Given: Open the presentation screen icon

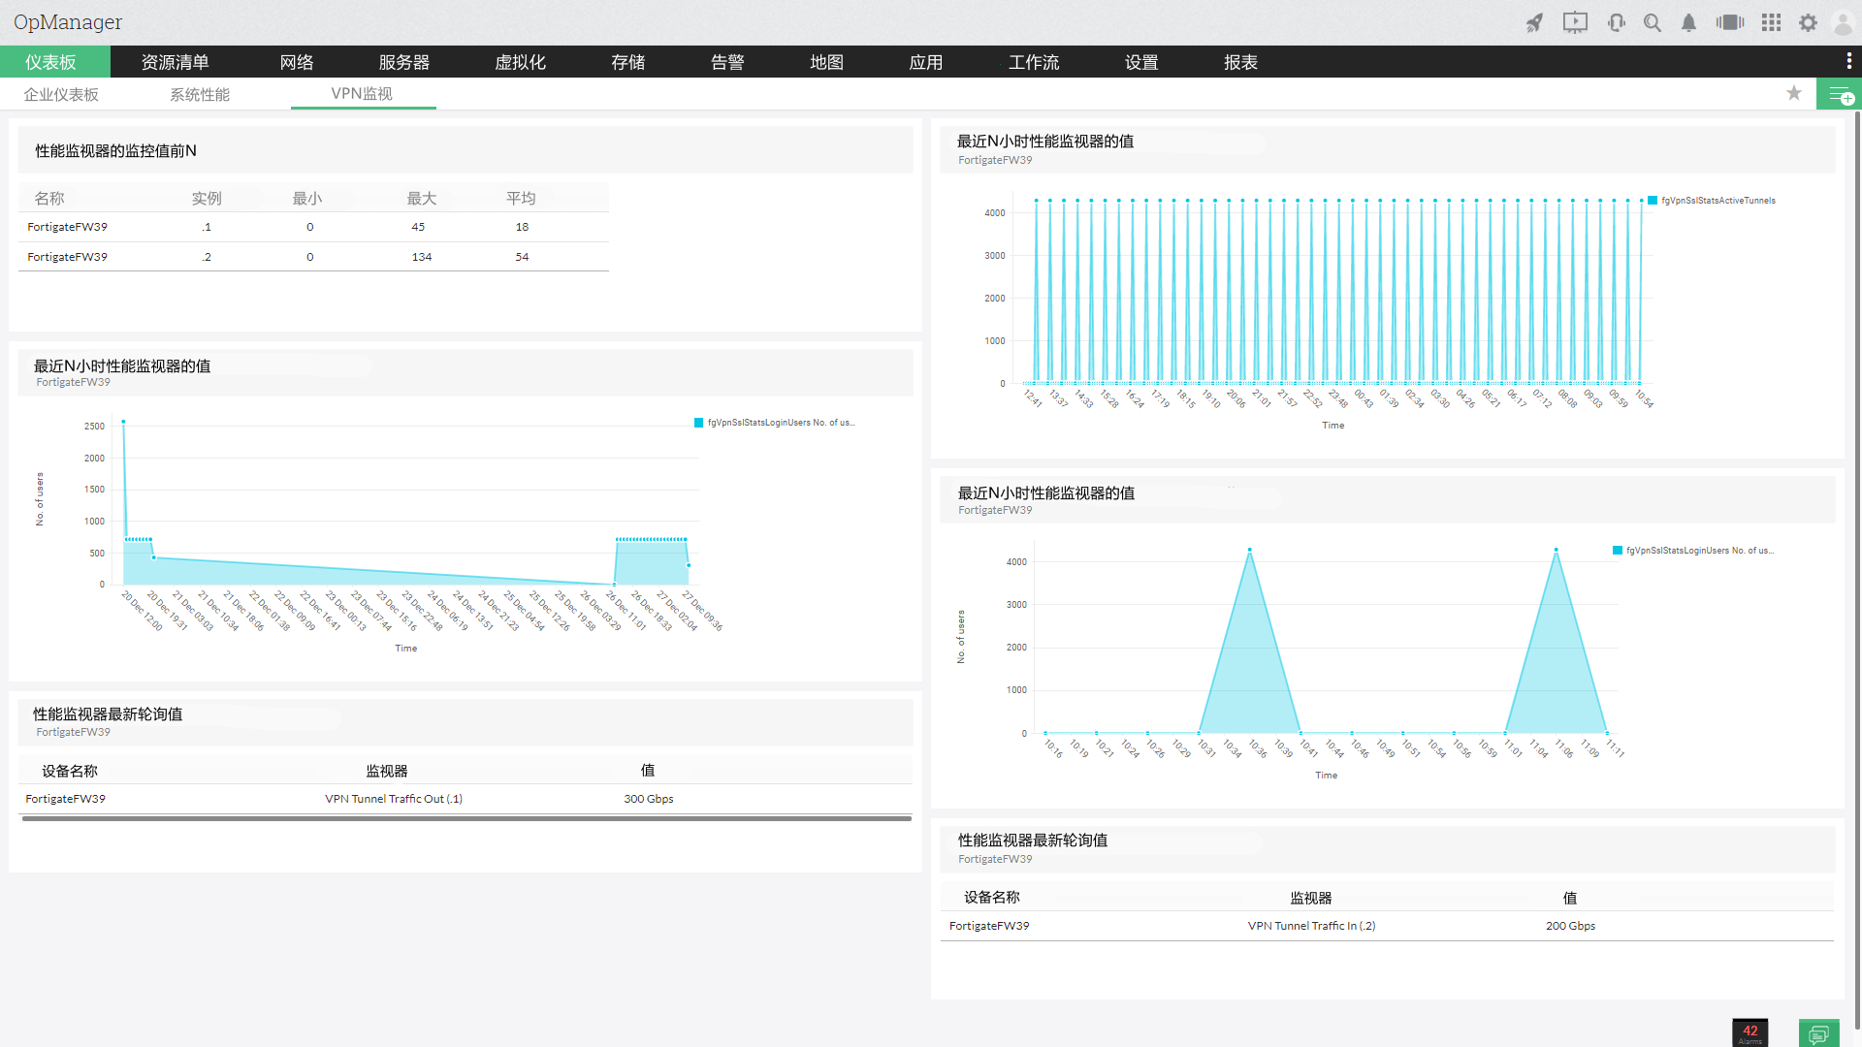Looking at the screenshot, I should (1575, 22).
